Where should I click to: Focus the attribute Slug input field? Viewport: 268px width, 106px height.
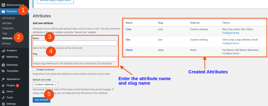[75, 59]
